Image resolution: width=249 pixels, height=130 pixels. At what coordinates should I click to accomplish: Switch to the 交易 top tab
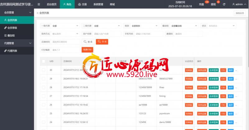[x=82, y=4]
